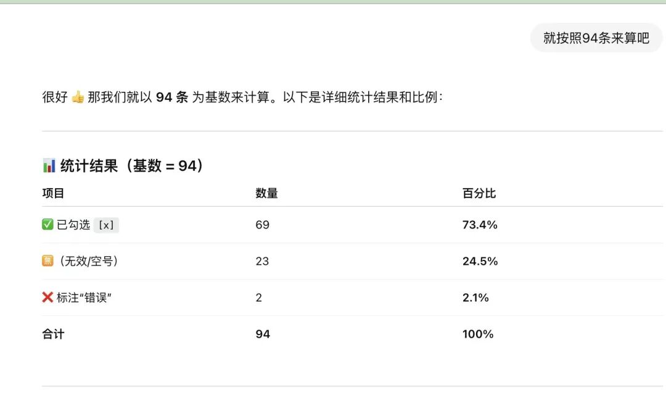Image resolution: width=666 pixels, height=395 pixels.
Task: Click the 数量 column header
Action: tap(266, 193)
